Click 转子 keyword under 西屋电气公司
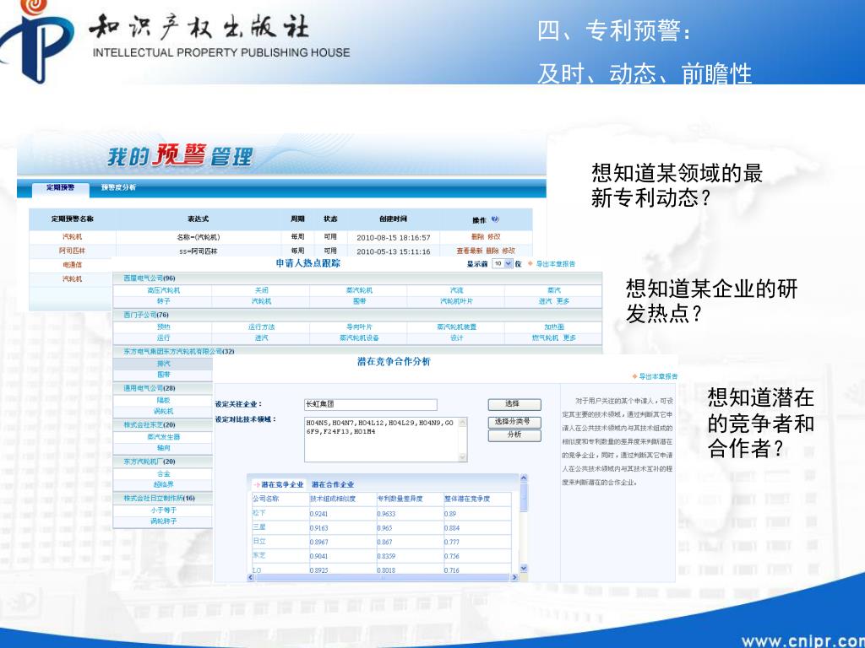This screenshot has height=648, width=865. point(163,301)
